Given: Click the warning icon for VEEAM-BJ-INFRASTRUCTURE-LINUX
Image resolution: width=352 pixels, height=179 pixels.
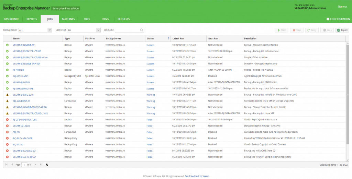Looking at the screenshot, I should point(7,114).
